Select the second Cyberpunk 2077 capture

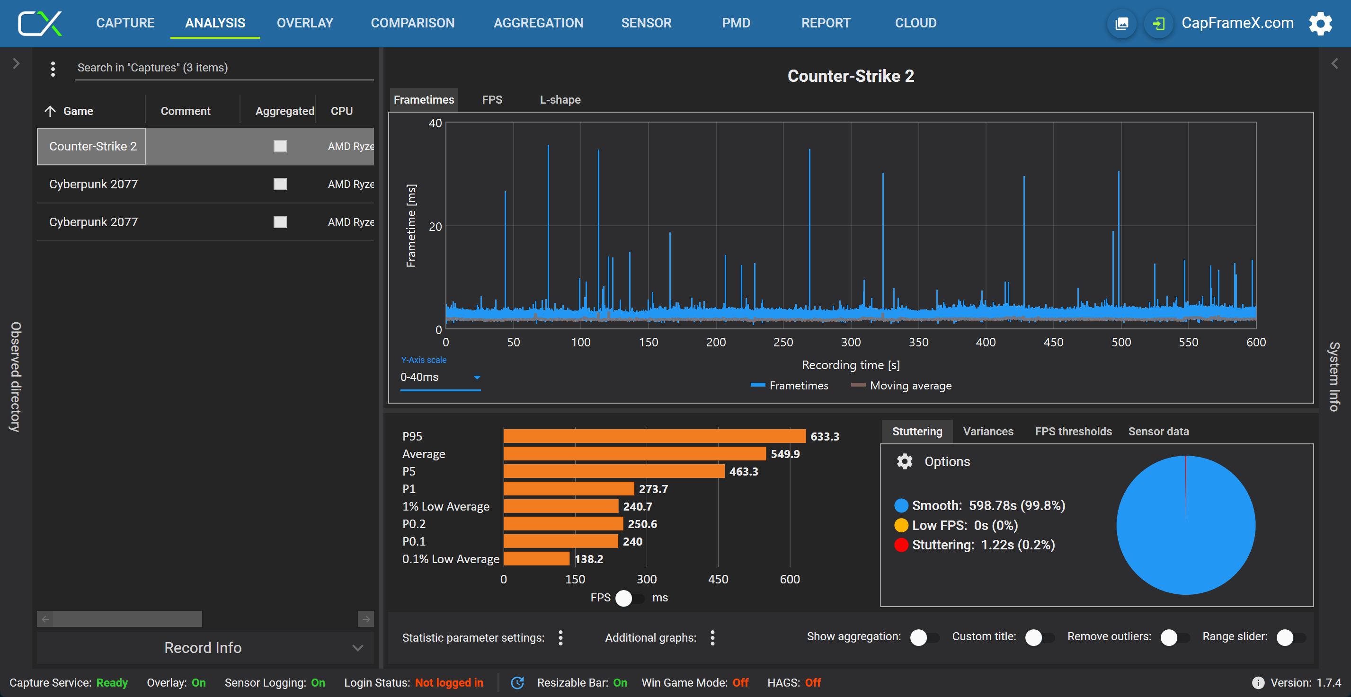tap(205, 221)
